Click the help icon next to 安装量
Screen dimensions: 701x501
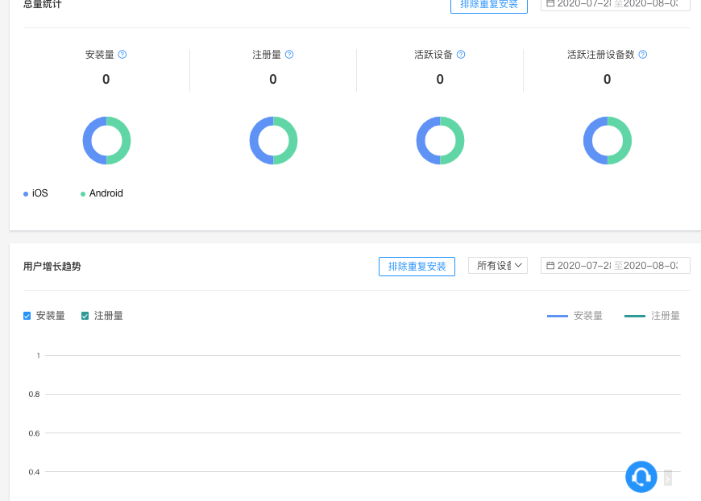click(122, 55)
